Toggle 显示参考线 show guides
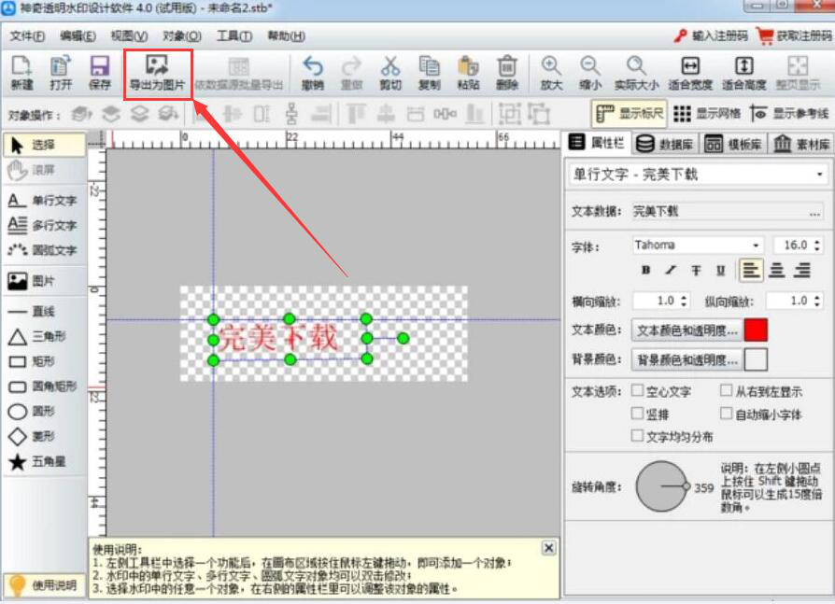Image resolution: width=835 pixels, height=604 pixels. 789,113
